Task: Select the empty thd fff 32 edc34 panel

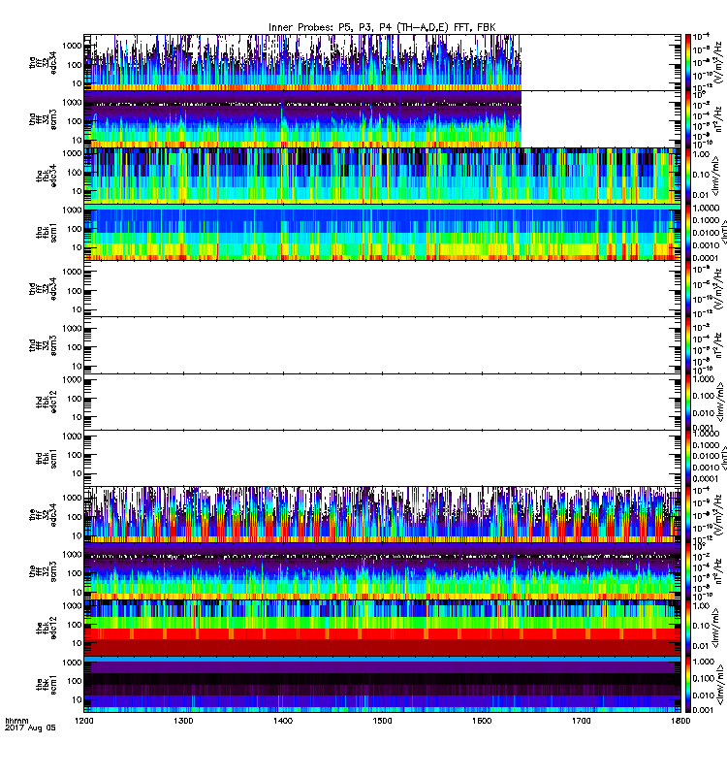Action: click(x=382, y=288)
